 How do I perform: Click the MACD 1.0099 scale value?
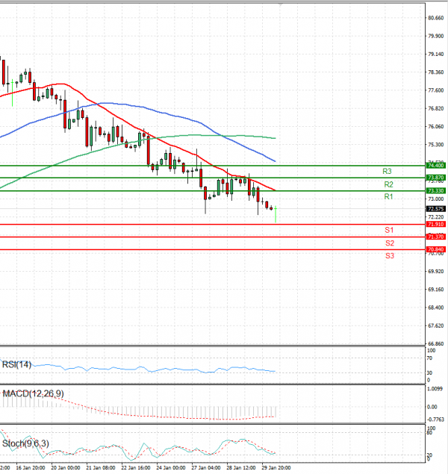435,389
